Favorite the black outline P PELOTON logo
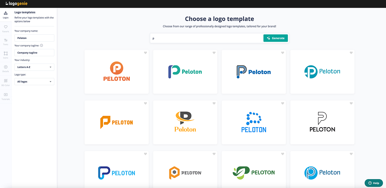 coord(351,104)
